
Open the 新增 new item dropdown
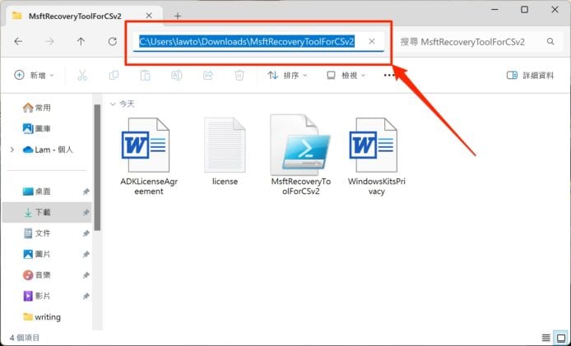pos(35,75)
